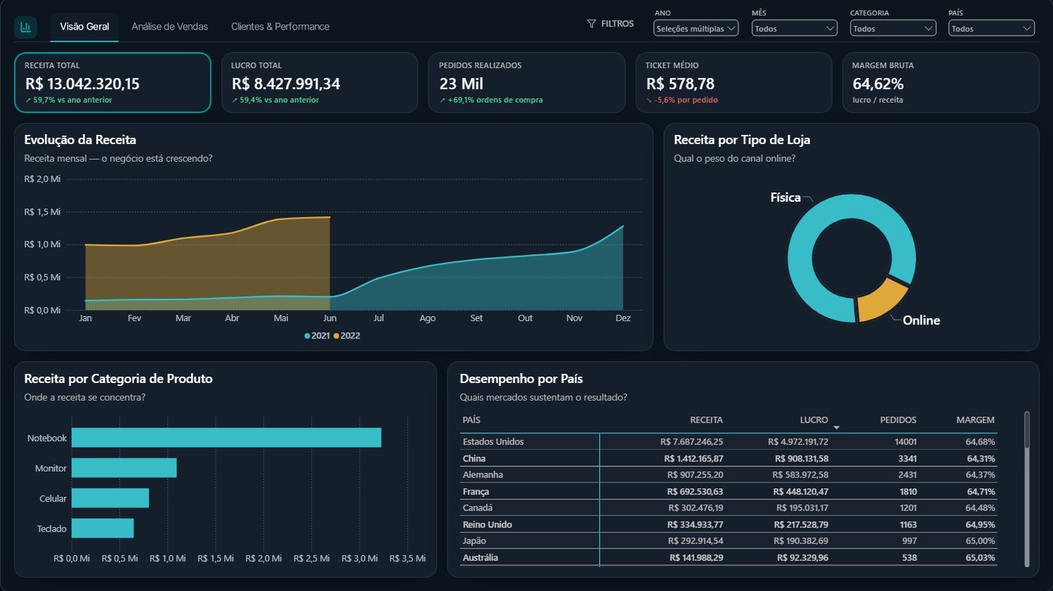Click Japão in the country table

[x=474, y=541]
